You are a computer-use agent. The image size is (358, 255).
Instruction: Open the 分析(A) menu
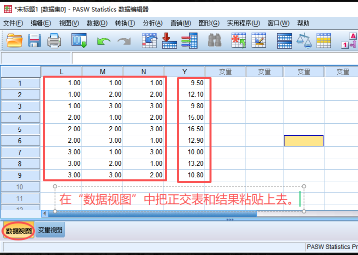(x=152, y=23)
